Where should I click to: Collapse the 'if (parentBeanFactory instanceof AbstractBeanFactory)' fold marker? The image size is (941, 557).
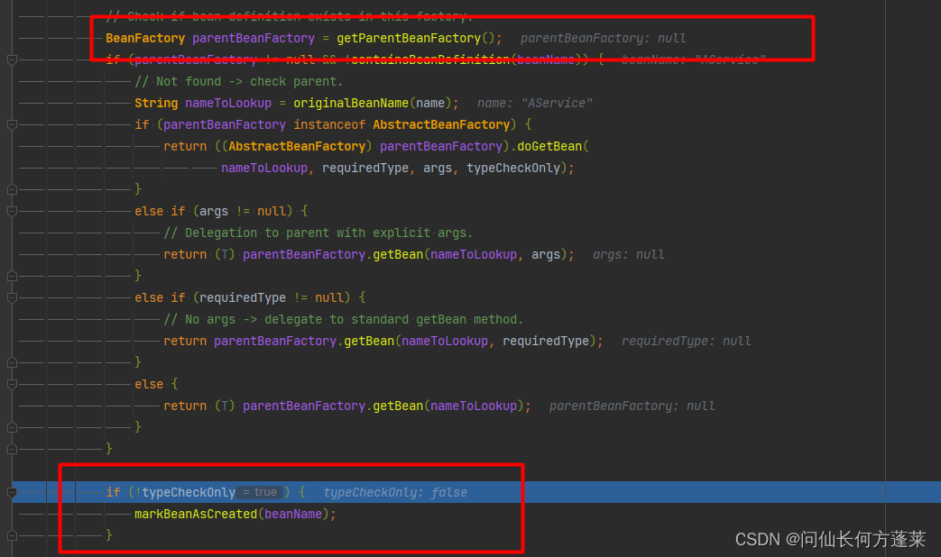click(x=12, y=124)
